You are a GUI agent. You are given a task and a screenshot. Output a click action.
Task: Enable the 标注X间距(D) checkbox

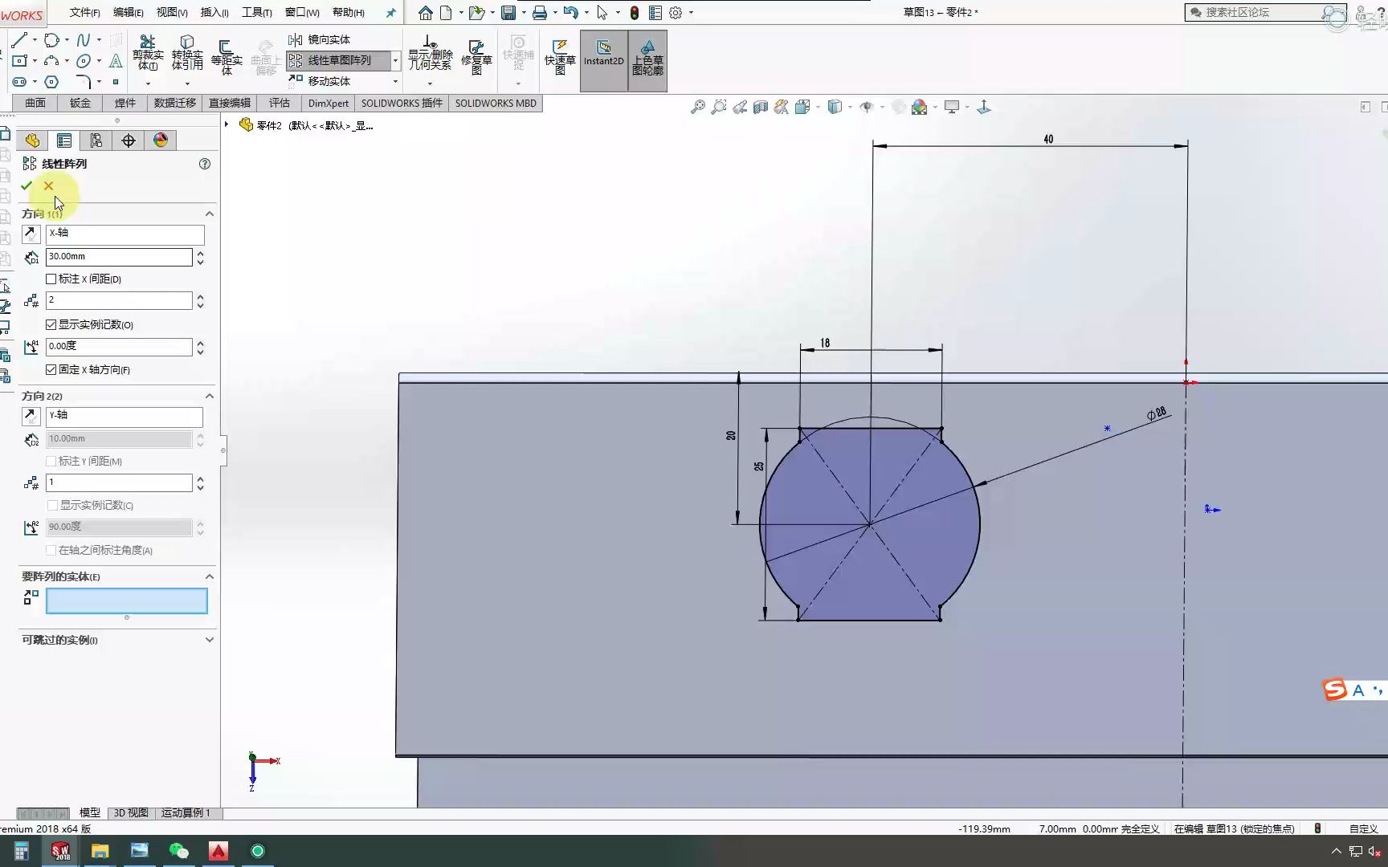pyautogui.click(x=51, y=279)
